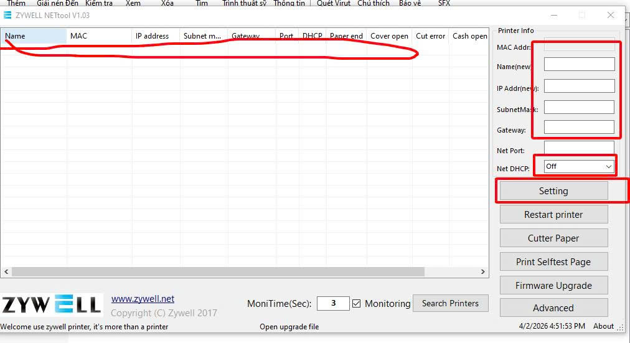Focus the IP Addr(new) input field

[x=579, y=86]
